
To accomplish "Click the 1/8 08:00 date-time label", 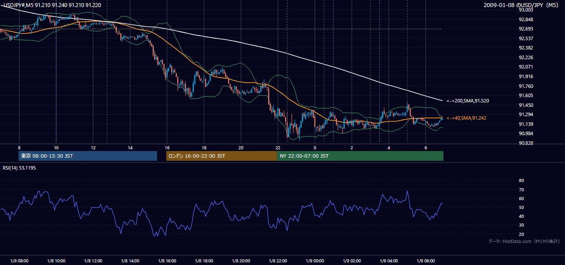I will coord(19,261).
